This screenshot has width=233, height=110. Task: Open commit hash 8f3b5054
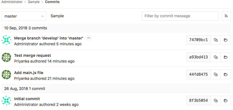tap(198, 101)
